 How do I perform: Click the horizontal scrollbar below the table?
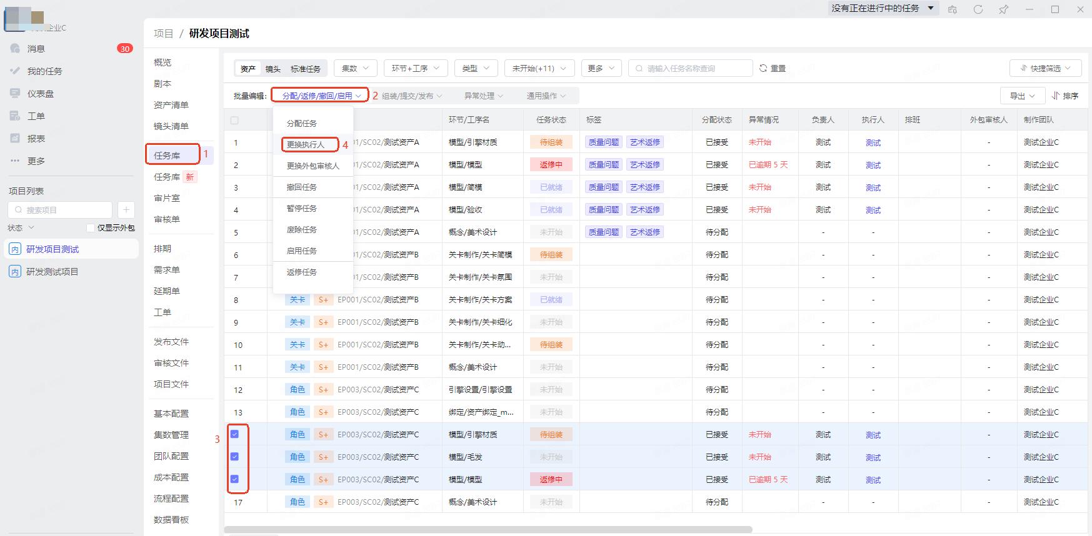coord(488,530)
